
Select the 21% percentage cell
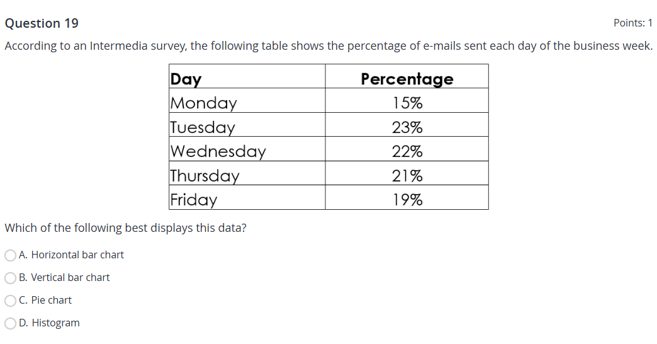point(407,175)
